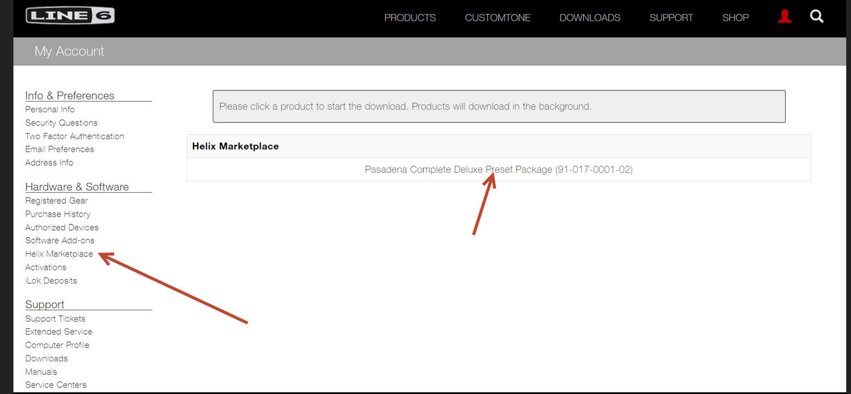851x394 pixels.
Task: Go to the Downloads top menu
Action: pyautogui.click(x=590, y=18)
